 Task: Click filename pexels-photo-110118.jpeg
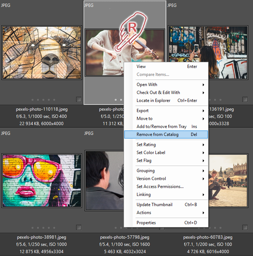coord(42,109)
